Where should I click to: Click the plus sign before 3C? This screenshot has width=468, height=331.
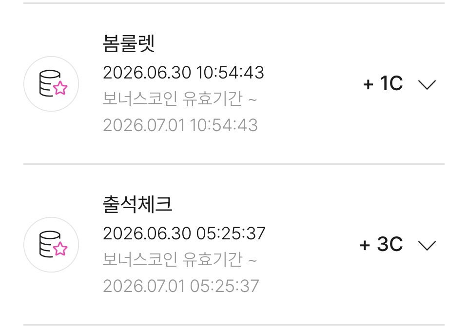365,245
